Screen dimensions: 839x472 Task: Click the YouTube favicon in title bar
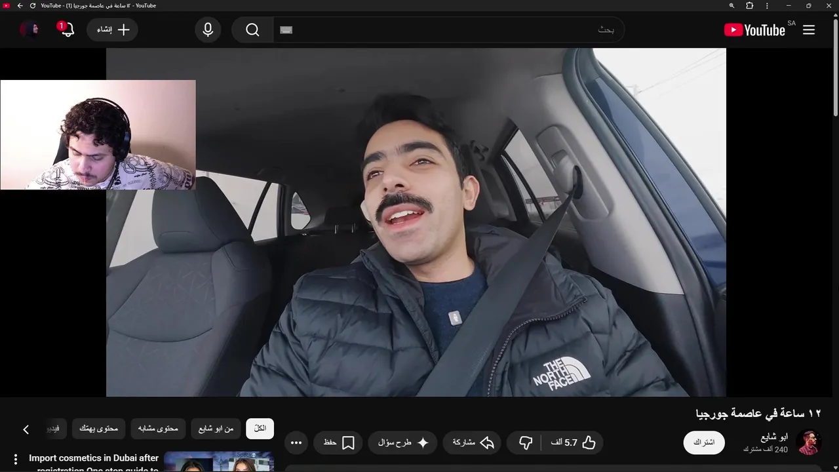(x=7, y=6)
